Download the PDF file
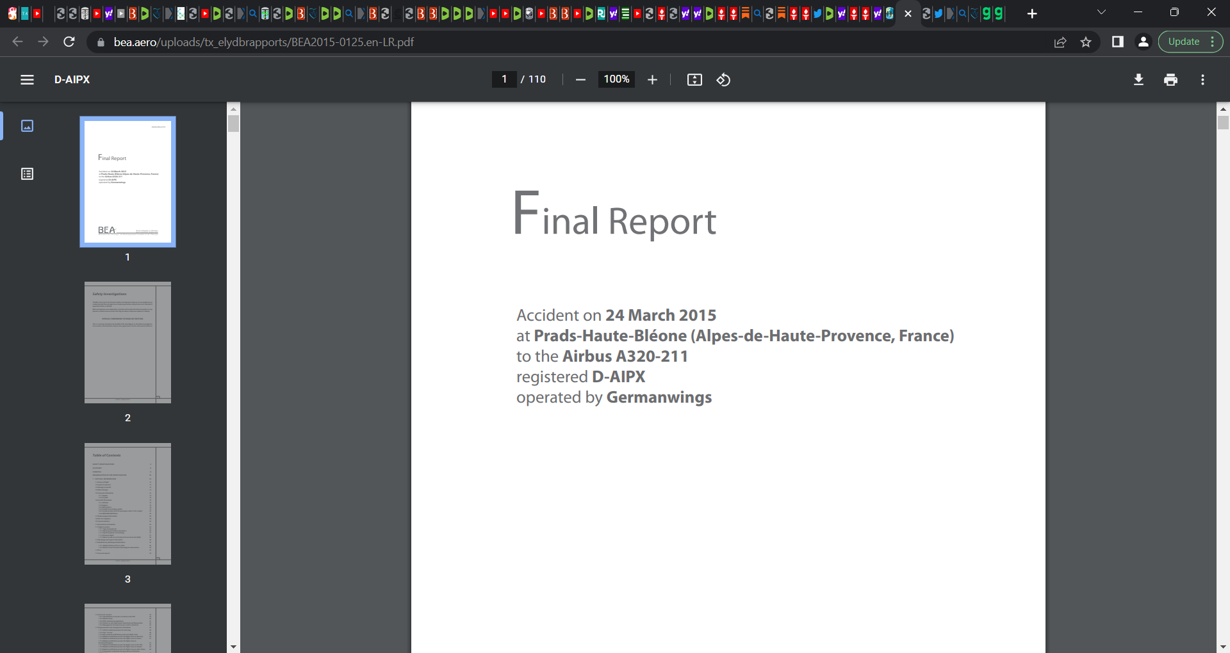This screenshot has height=653, width=1230. 1138,79
